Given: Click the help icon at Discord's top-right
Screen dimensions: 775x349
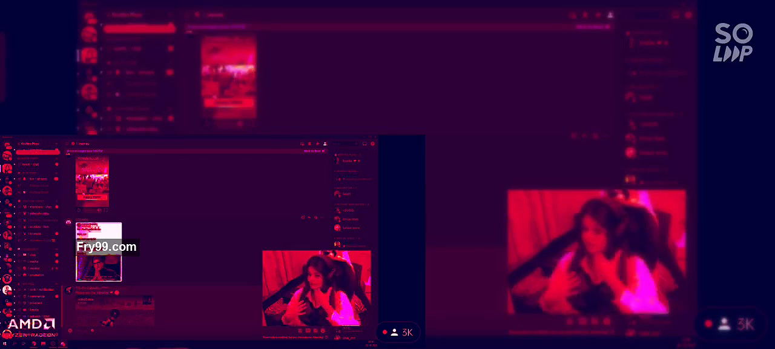Looking at the screenshot, I should (372, 144).
